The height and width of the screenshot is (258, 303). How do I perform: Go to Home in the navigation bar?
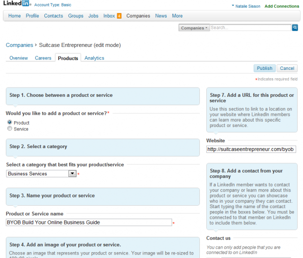click(x=15, y=16)
